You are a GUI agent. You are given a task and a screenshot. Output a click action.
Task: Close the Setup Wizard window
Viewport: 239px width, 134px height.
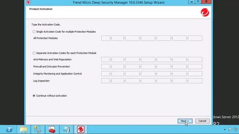(206, 2)
